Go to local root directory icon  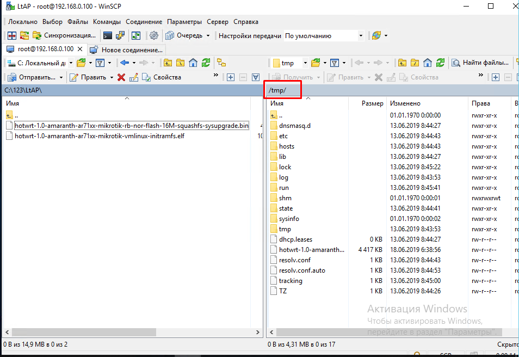[x=181, y=63]
